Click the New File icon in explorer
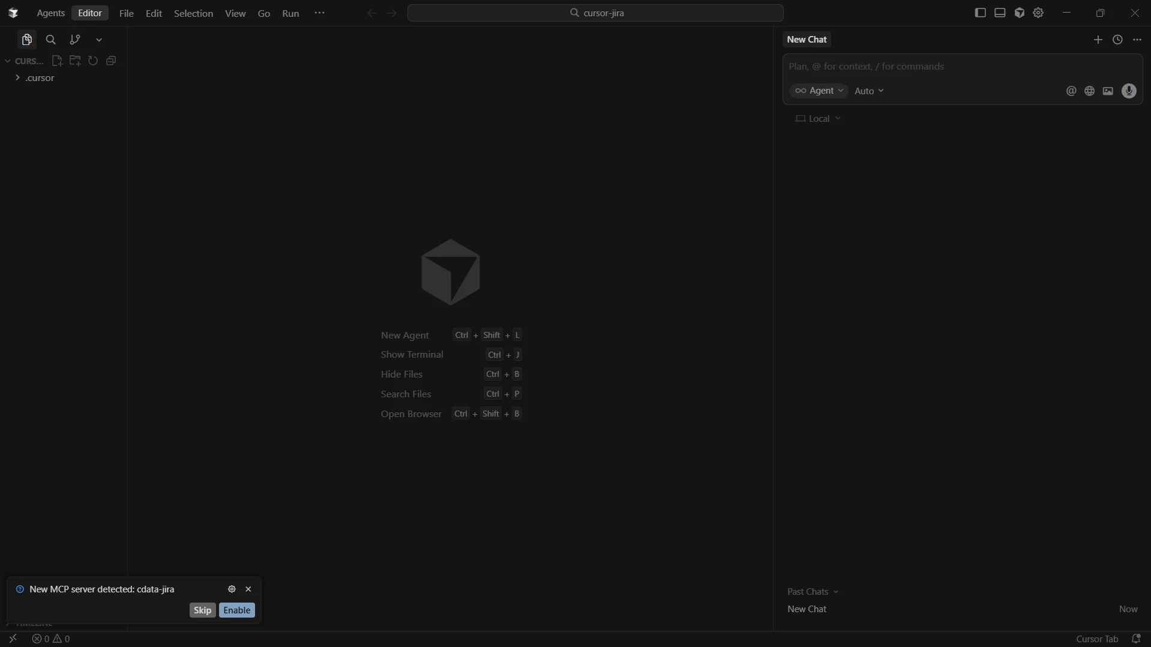This screenshot has height=647, width=1151. tap(57, 61)
